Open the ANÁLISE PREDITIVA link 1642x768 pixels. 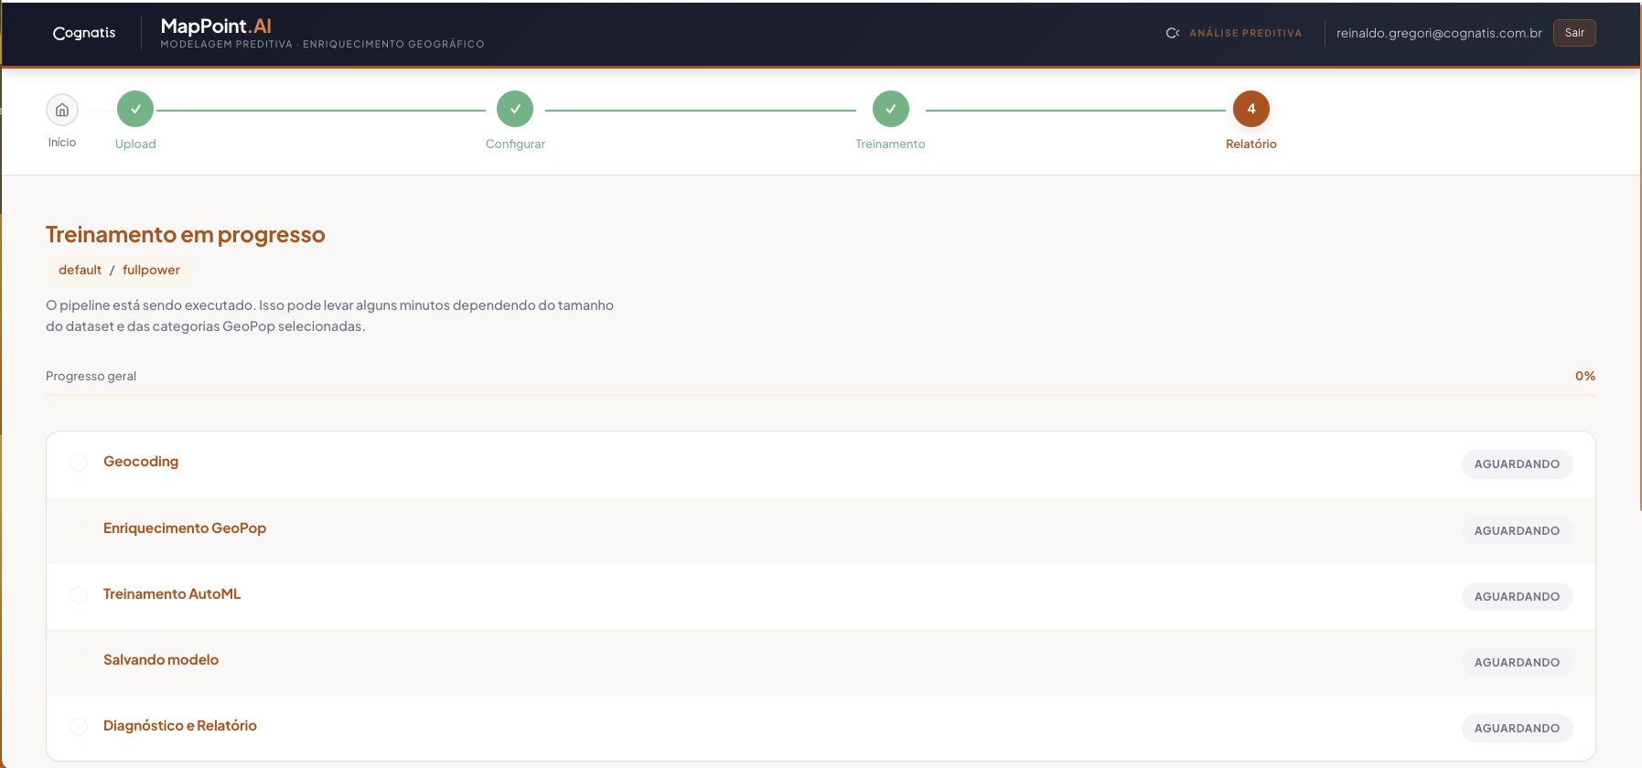(x=1245, y=33)
